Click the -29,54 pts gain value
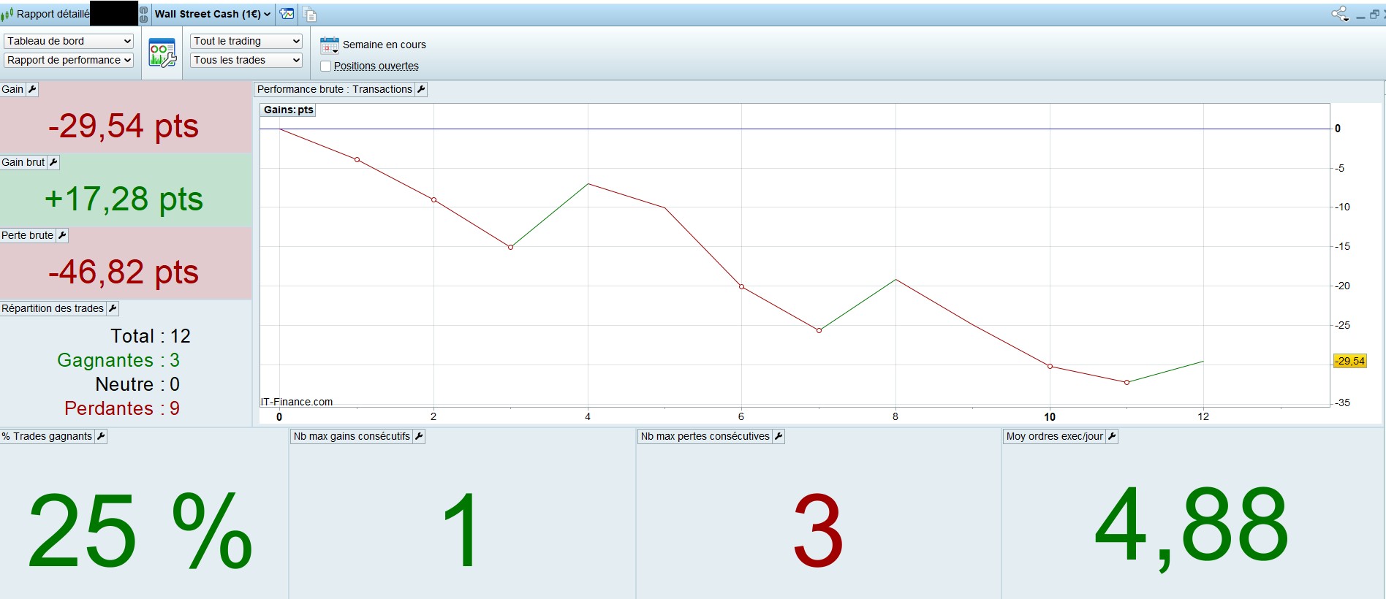 coord(124,126)
